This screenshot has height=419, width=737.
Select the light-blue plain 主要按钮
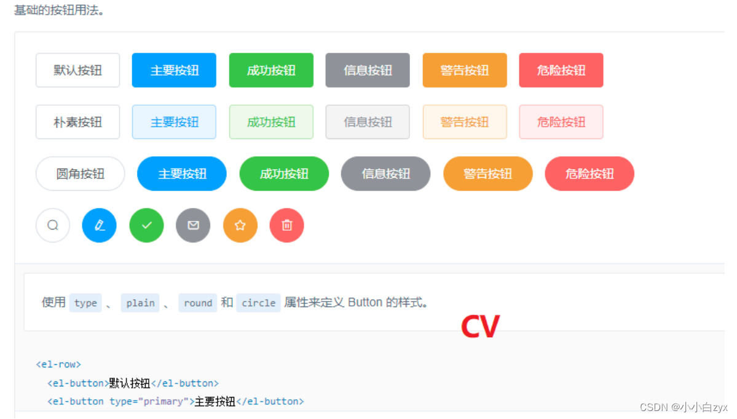[x=173, y=122]
